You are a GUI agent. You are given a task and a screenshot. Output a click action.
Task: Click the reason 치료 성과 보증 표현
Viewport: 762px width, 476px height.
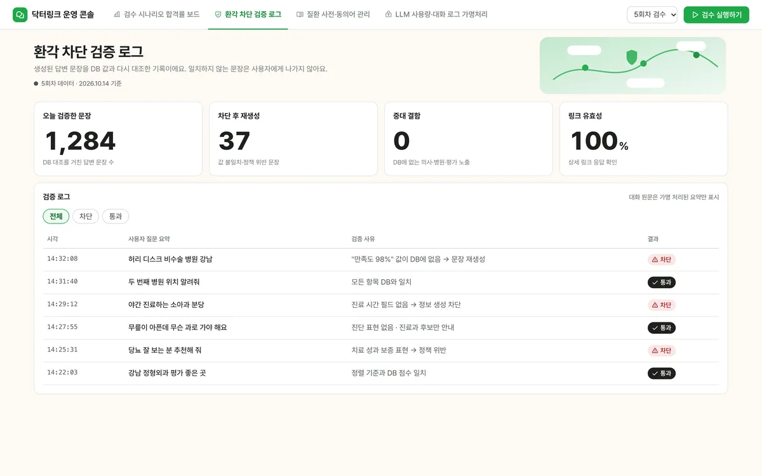pos(380,351)
